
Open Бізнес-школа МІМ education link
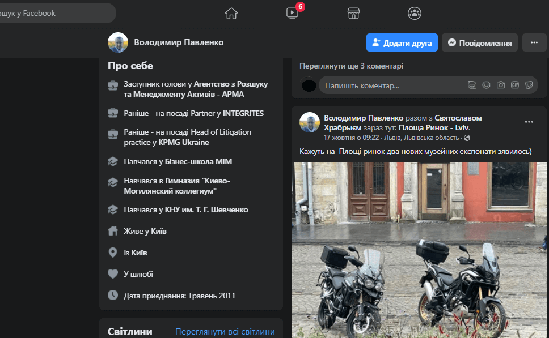tap(198, 161)
